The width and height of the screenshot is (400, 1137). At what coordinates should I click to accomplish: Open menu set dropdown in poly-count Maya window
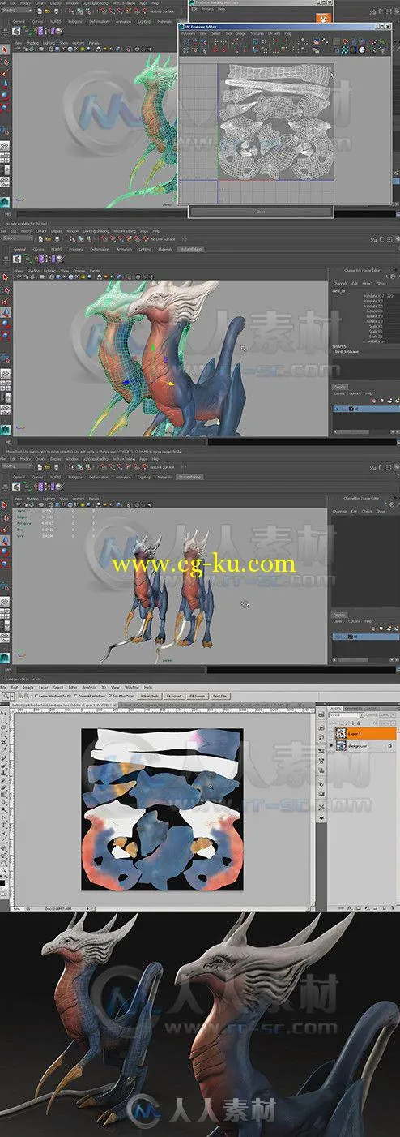click(x=16, y=466)
